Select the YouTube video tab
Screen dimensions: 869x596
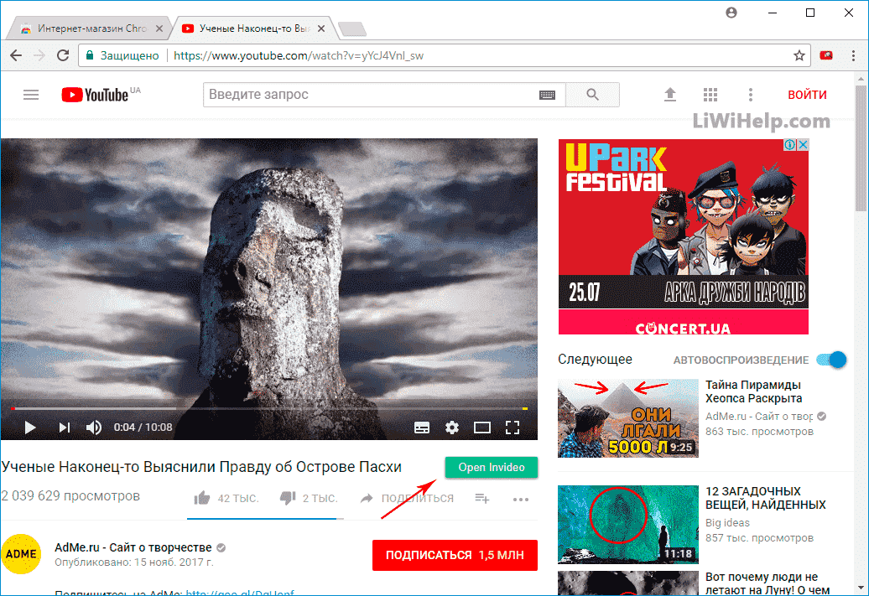point(252,29)
